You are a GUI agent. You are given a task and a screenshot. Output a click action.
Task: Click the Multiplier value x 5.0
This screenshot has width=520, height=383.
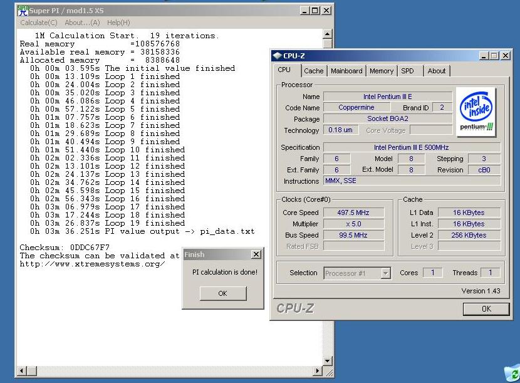coord(353,224)
